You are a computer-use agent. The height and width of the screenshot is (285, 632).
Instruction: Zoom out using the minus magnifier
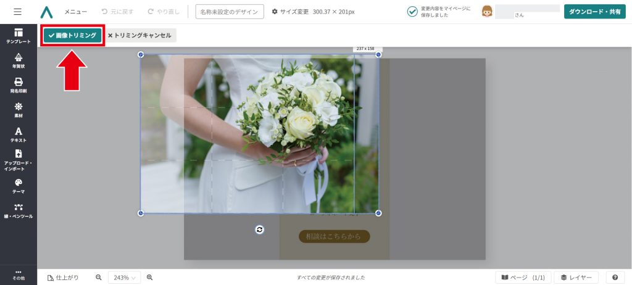99,278
